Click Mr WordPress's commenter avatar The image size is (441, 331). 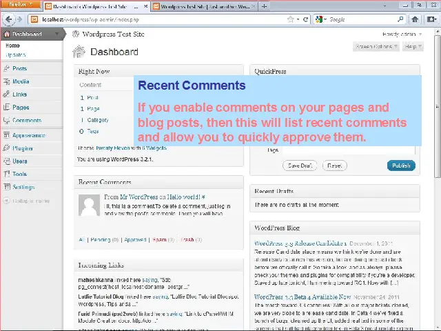(x=89, y=205)
